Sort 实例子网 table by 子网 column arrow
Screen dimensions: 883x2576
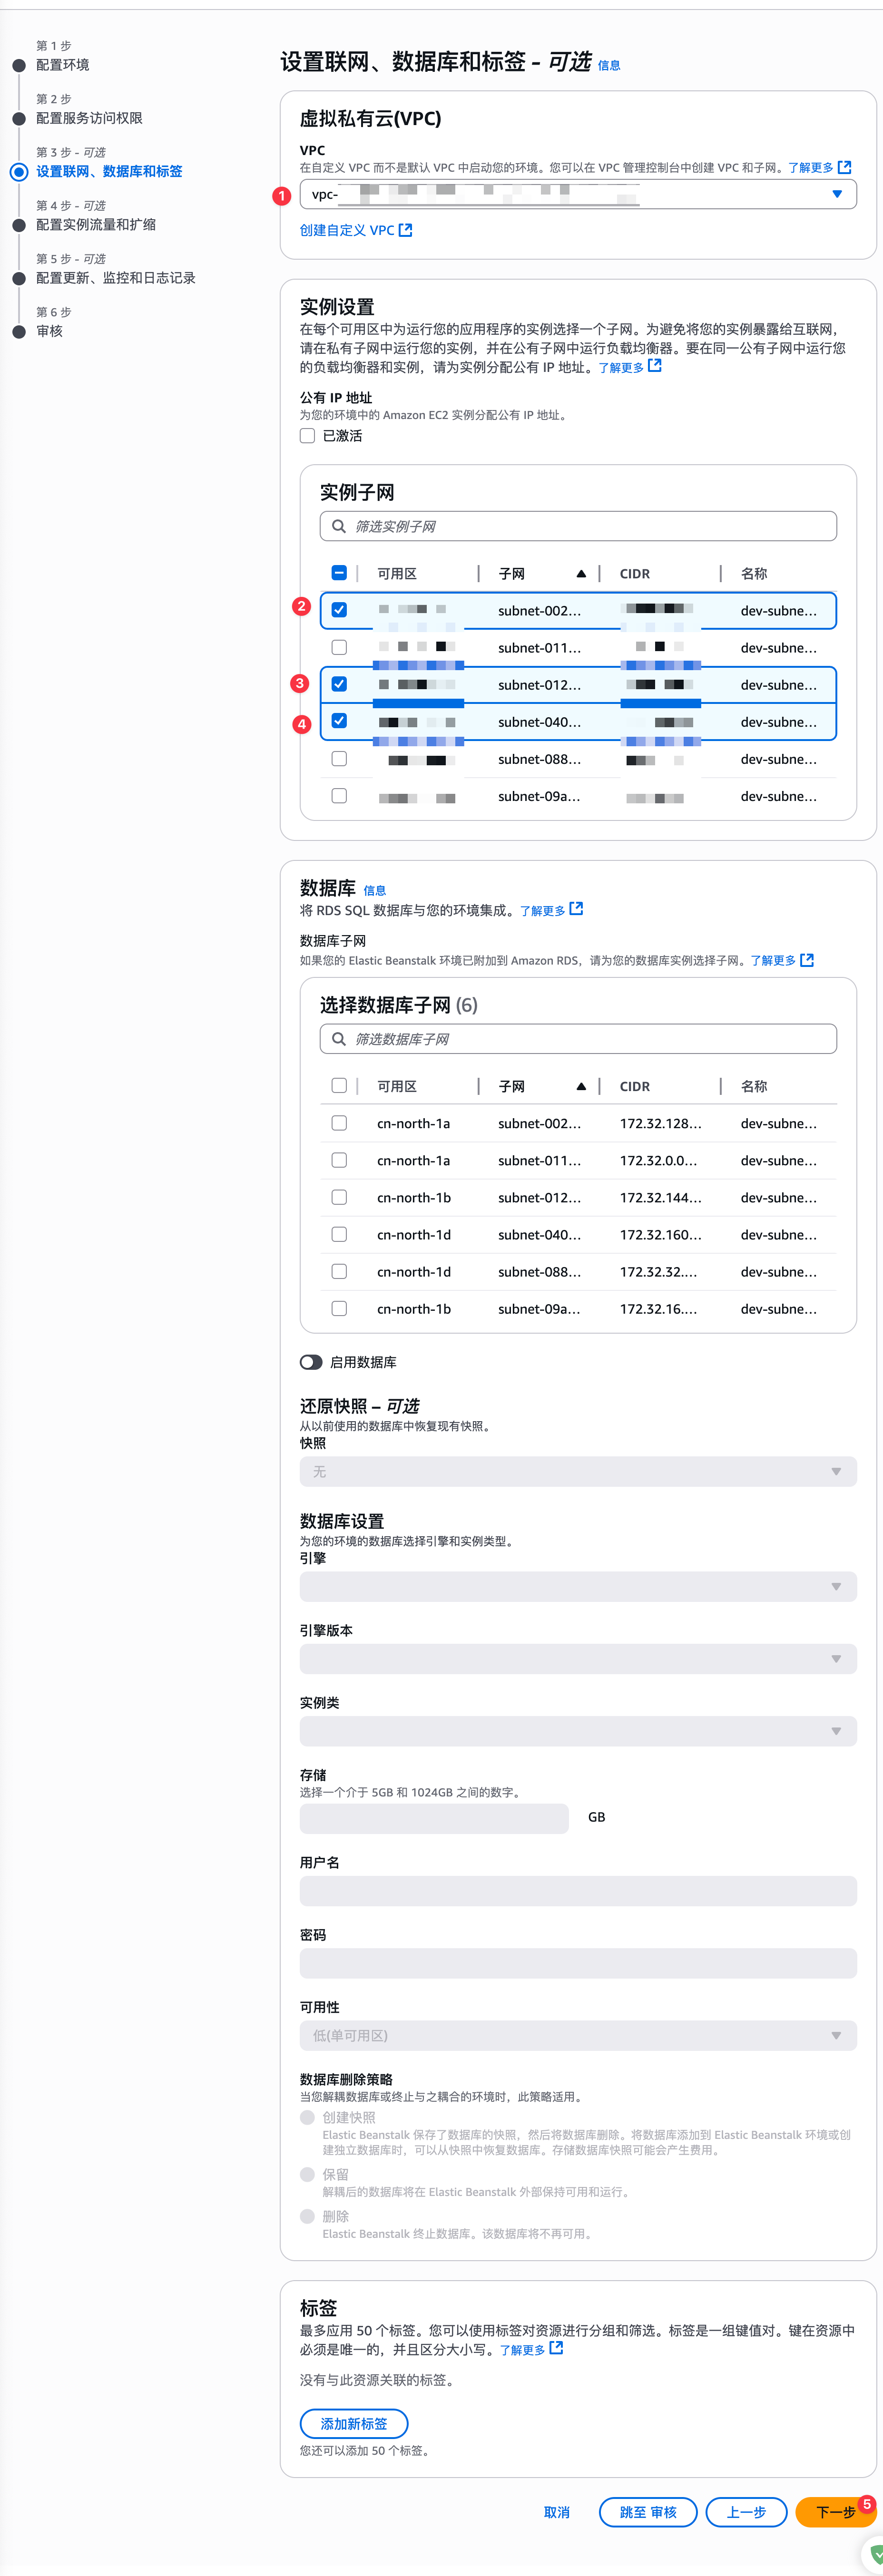[581, 573]
